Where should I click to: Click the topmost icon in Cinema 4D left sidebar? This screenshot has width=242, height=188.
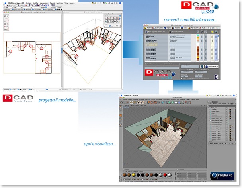(x=121, y=107)
